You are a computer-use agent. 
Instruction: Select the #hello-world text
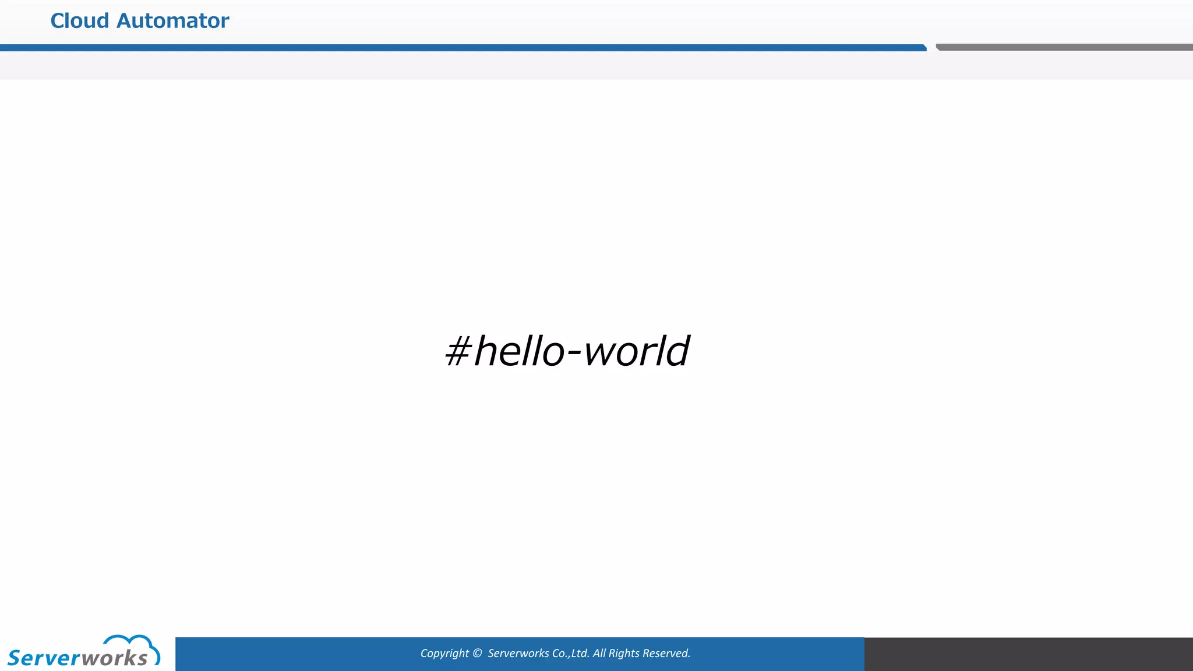point(567,351)
